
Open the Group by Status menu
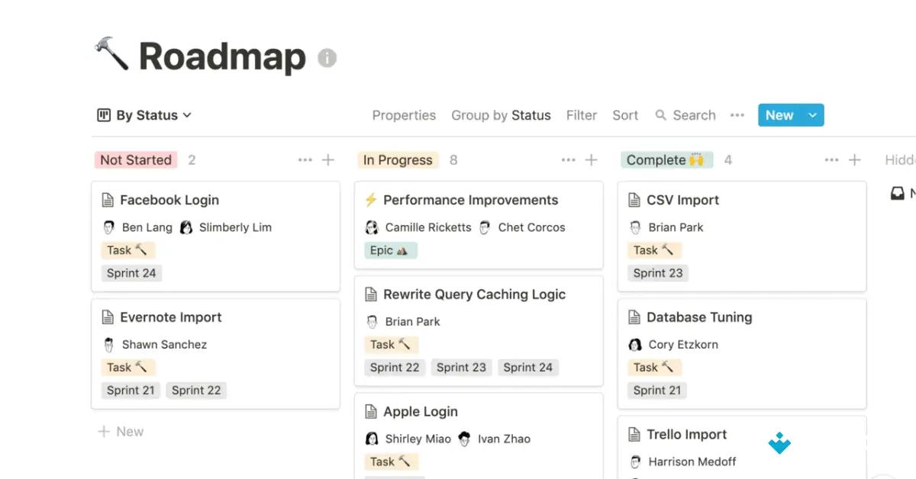coord(501,115)
